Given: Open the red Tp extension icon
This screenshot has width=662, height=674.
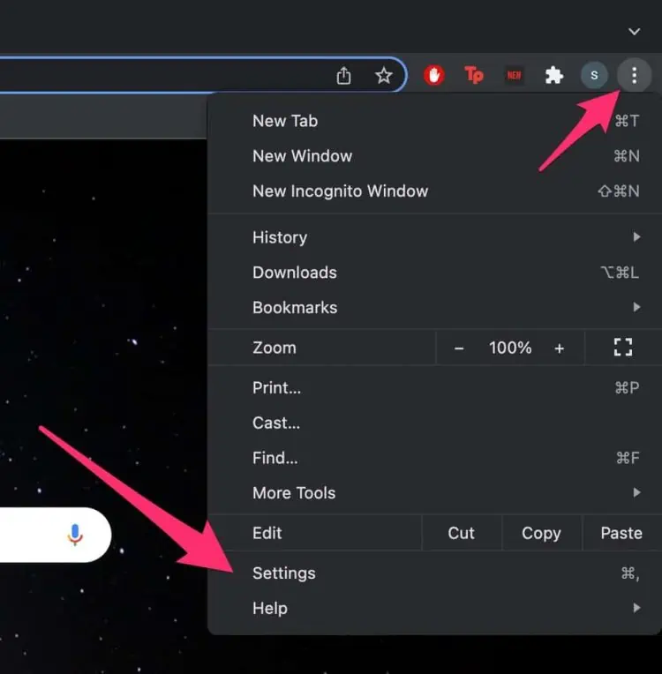Looking at the screenshot, I should tap(474, 75).
